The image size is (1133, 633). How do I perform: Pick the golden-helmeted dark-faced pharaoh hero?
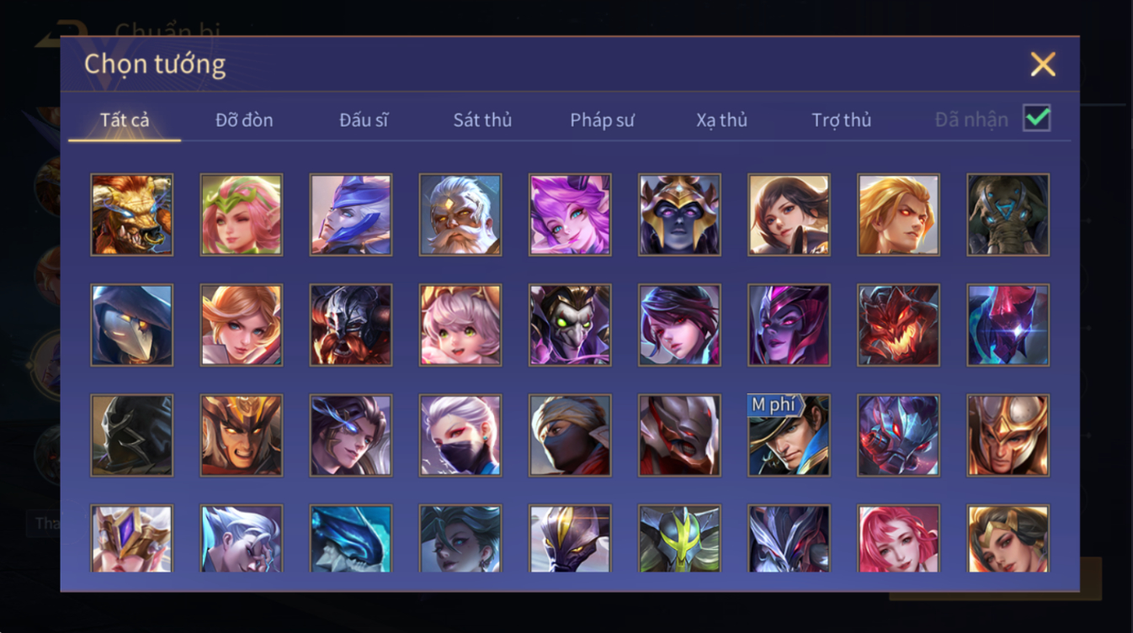679,214
